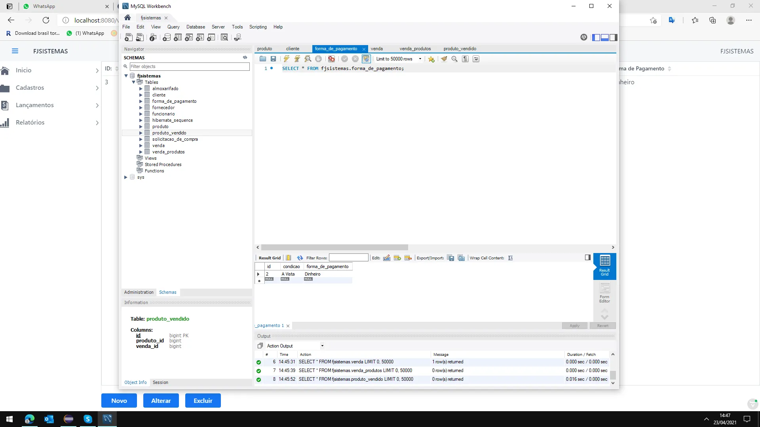
Task: Toggle the auto-commit mode button
Action: pos(366,59)
